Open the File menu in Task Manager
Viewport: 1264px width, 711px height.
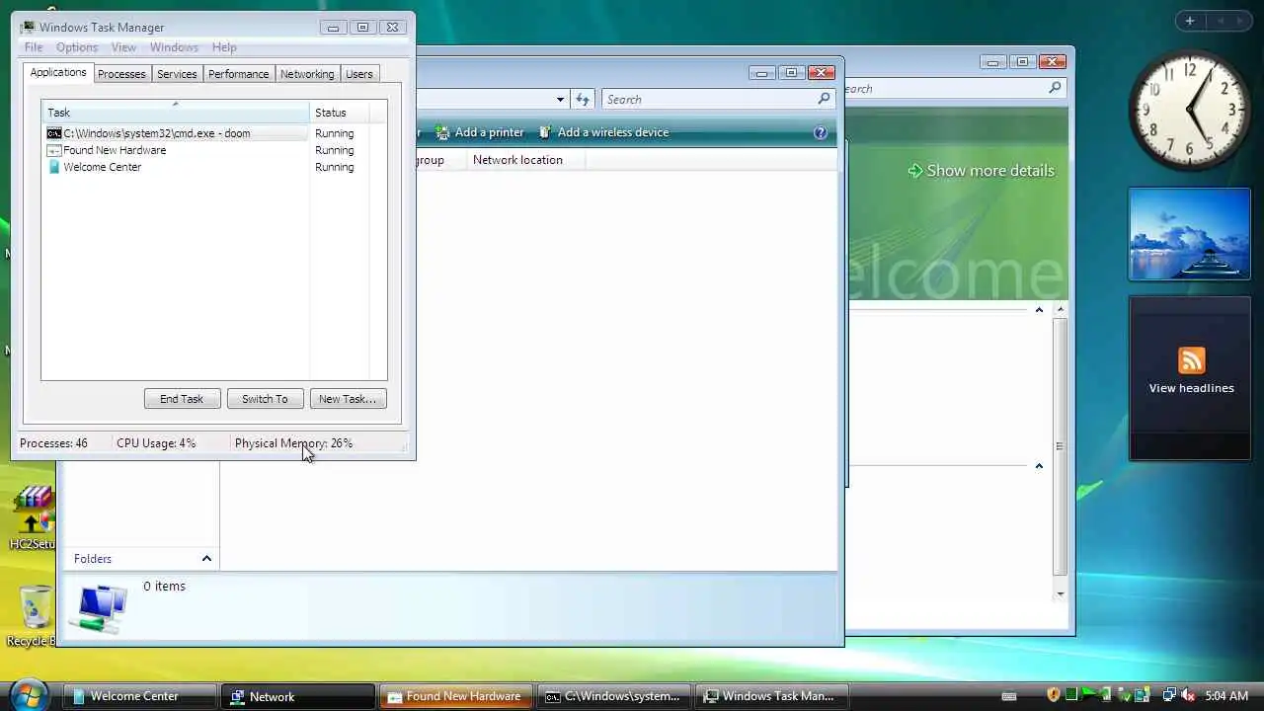tap(34, 47)
